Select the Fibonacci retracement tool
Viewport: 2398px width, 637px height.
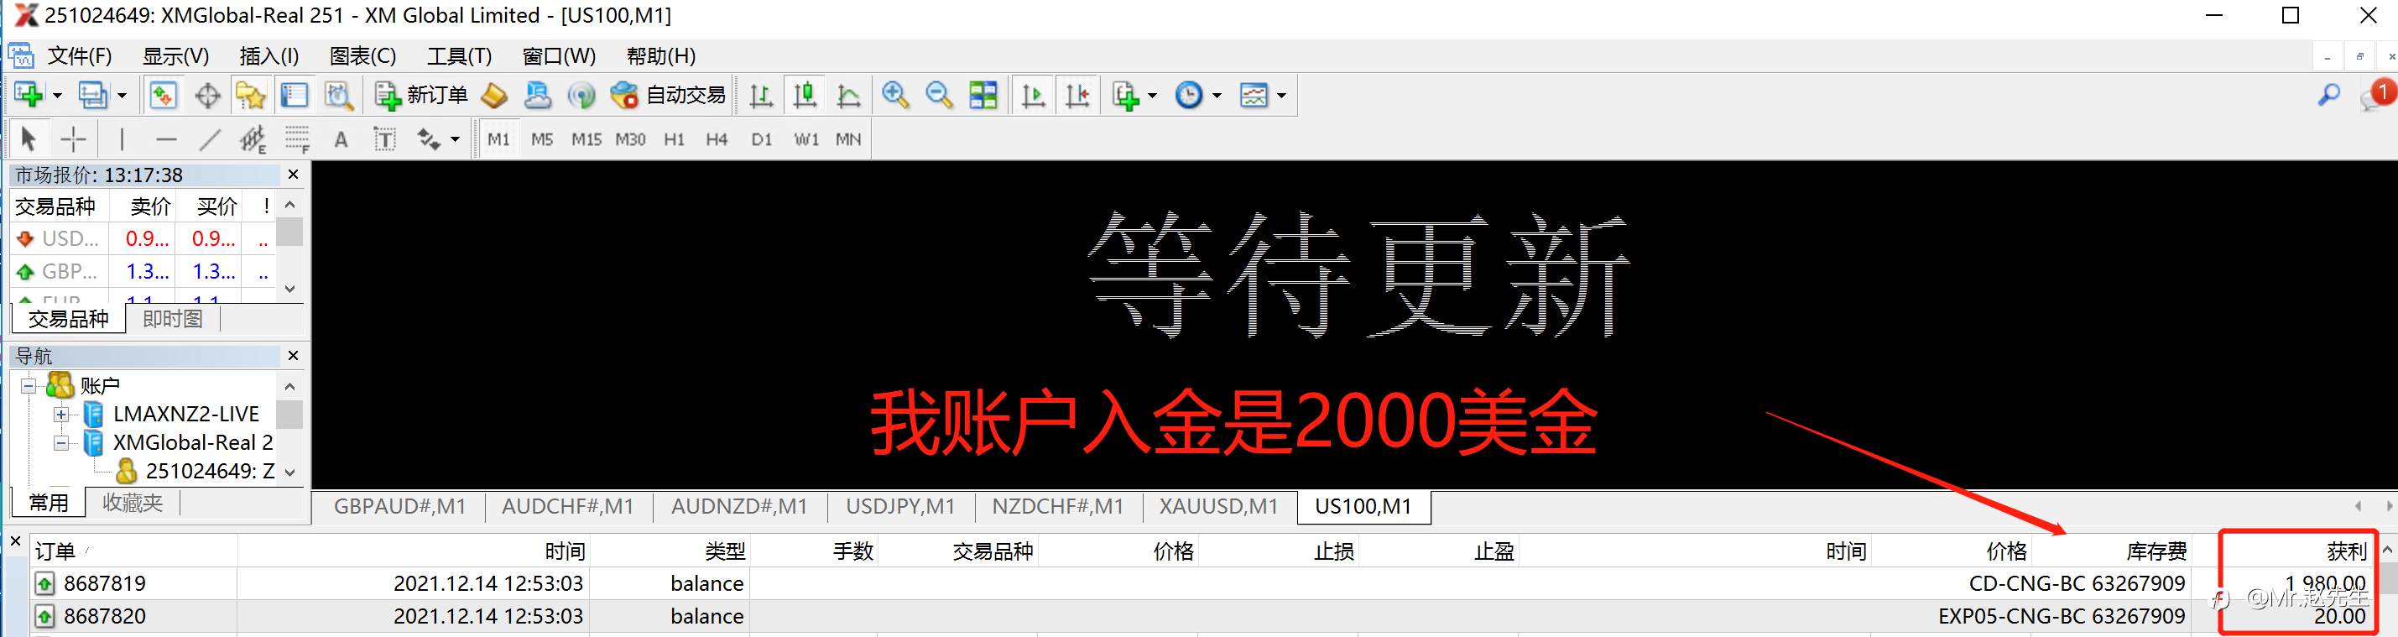pyautogui.click(x=297, y=139)
